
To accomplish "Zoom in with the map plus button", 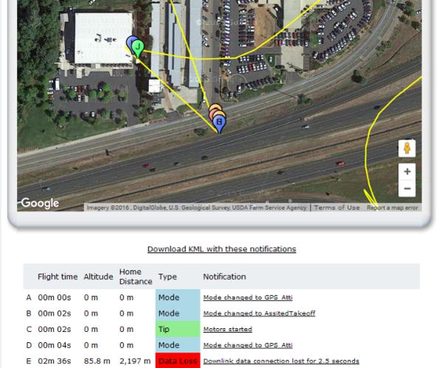I will (x=407, y=172).
